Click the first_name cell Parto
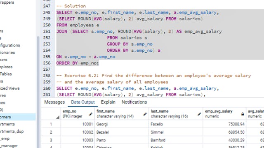 tap(122, 140)
